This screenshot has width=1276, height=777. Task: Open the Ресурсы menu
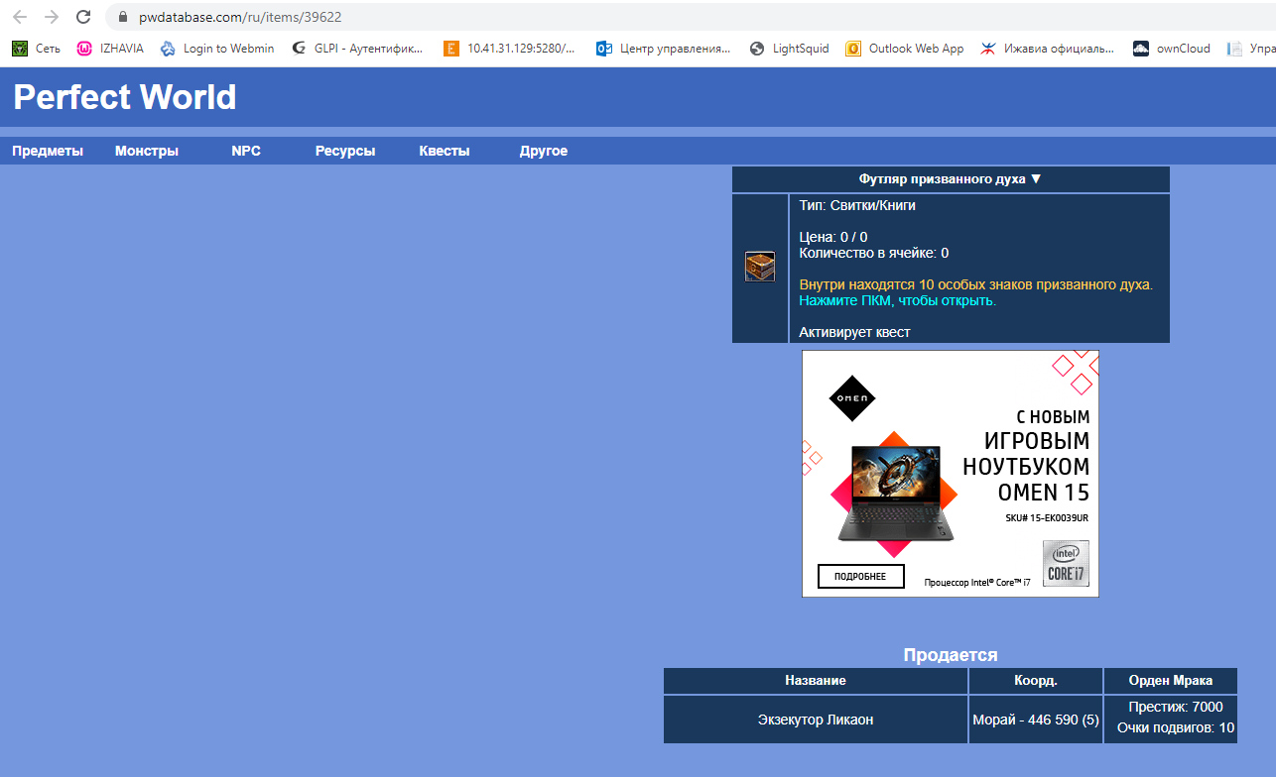[x=345, y=152]
